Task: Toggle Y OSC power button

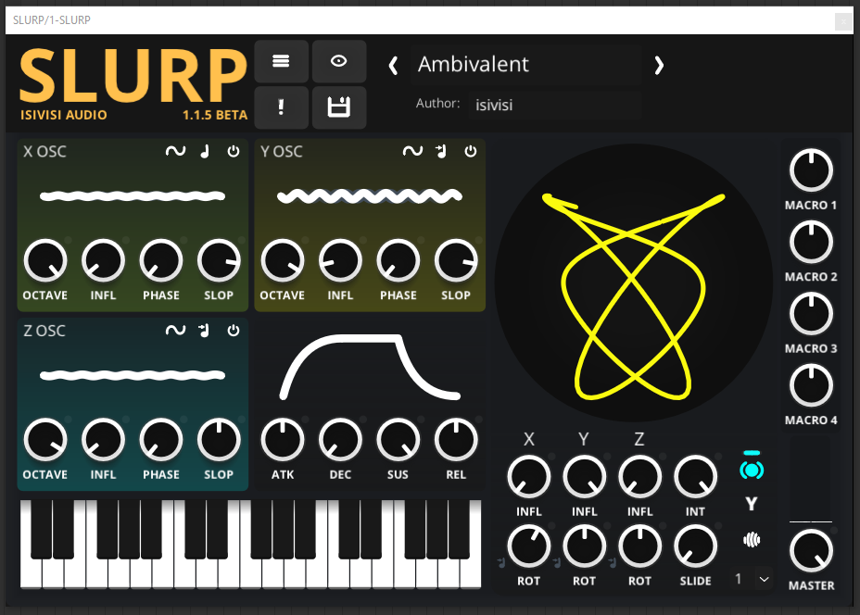Action: 471,151
